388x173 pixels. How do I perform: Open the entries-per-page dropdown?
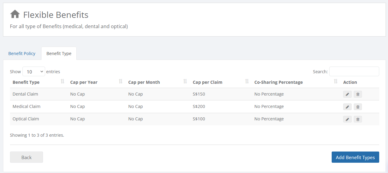click(34, 72)
